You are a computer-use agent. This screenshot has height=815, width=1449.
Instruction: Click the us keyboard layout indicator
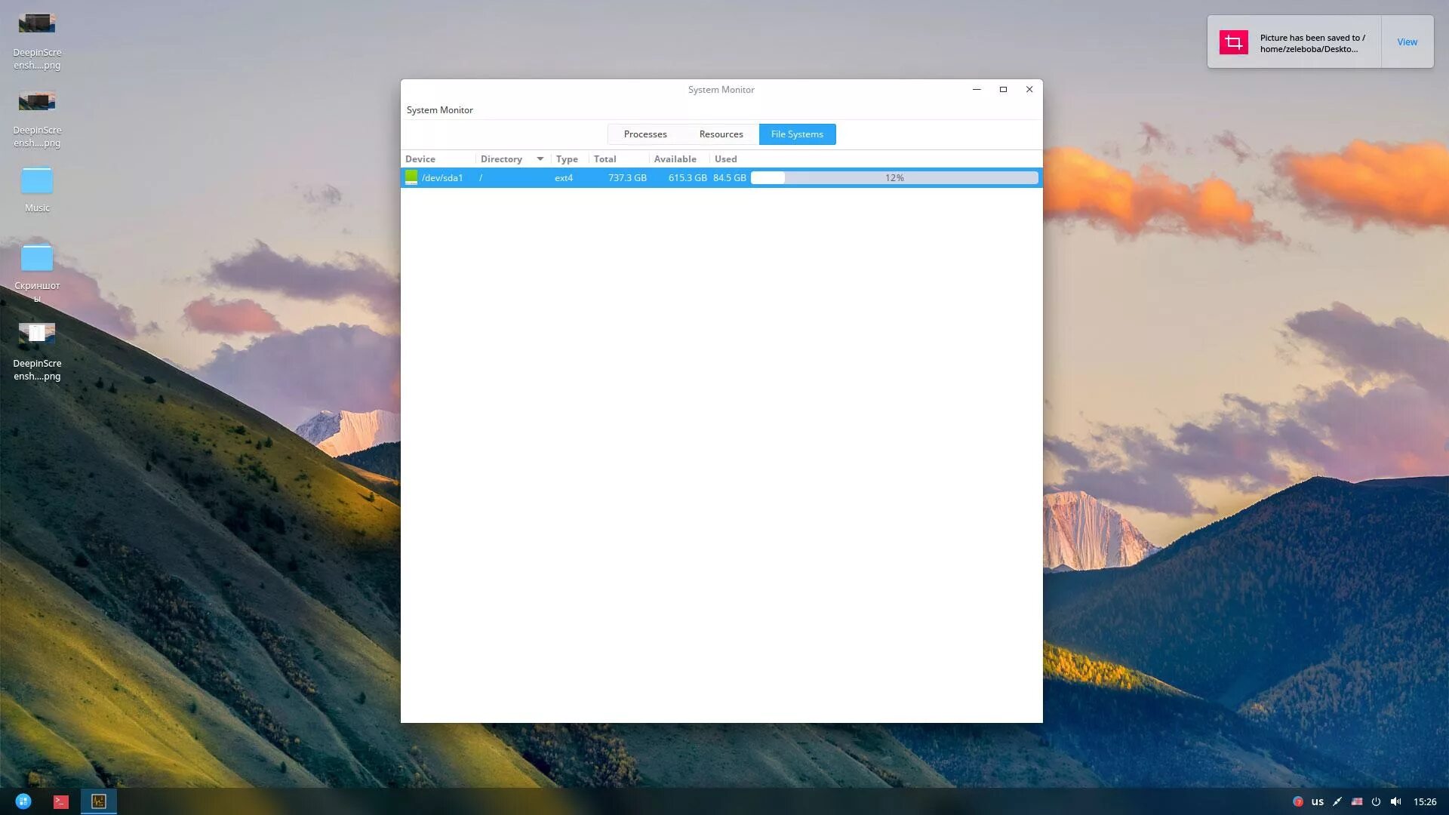point(1317,801)
